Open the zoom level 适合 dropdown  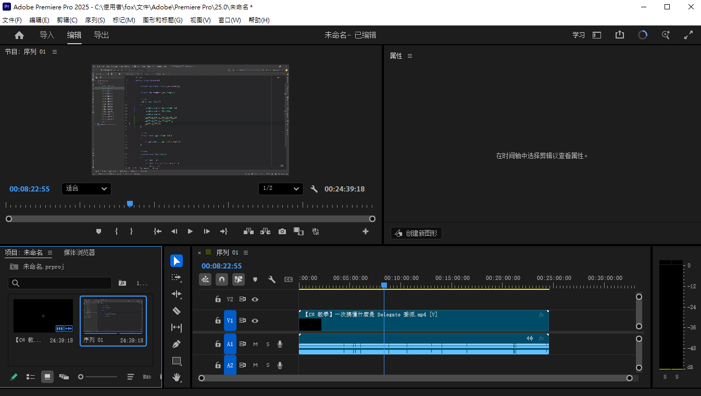(x=86, y=188)
